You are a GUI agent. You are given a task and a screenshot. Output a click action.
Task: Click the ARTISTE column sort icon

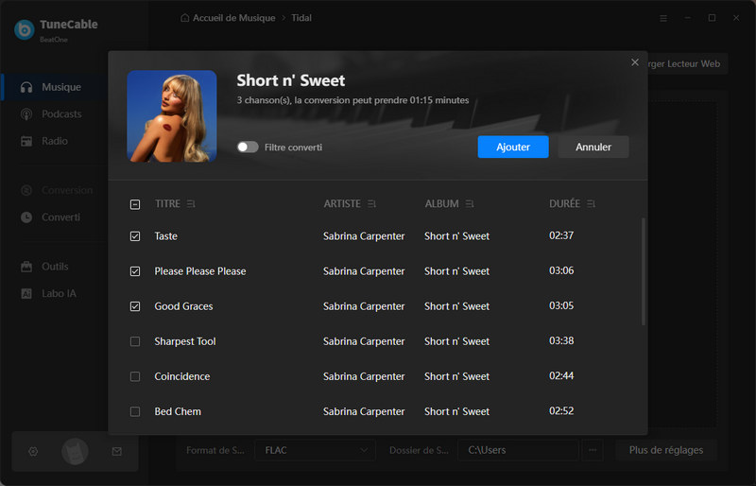pyautogui.click(x=372, y=204)
